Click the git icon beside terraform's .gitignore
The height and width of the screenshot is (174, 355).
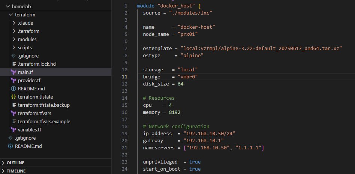pyautogui.click(x=13, y=56)
